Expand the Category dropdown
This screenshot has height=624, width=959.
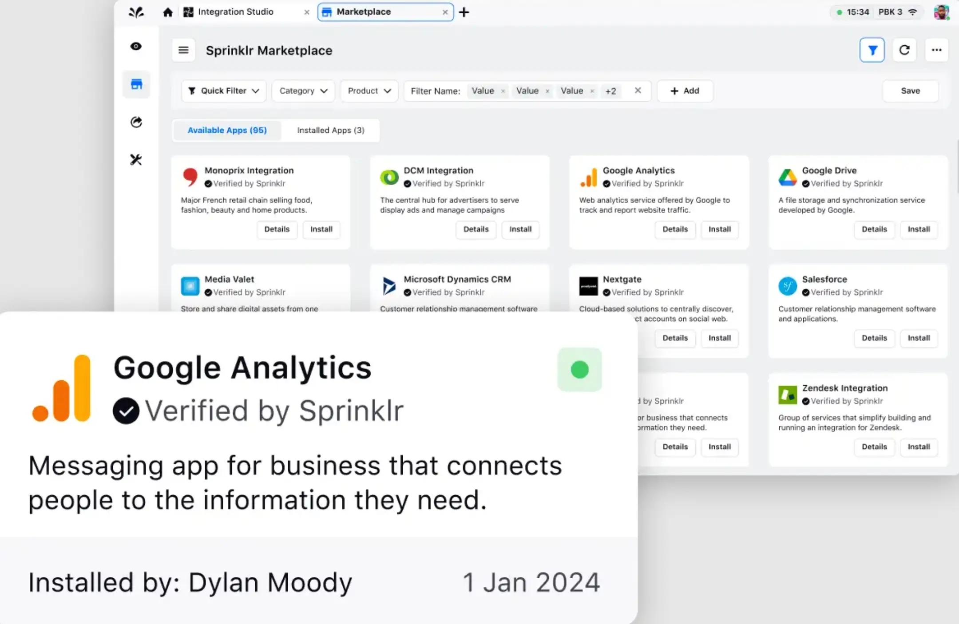coord(303,91)
